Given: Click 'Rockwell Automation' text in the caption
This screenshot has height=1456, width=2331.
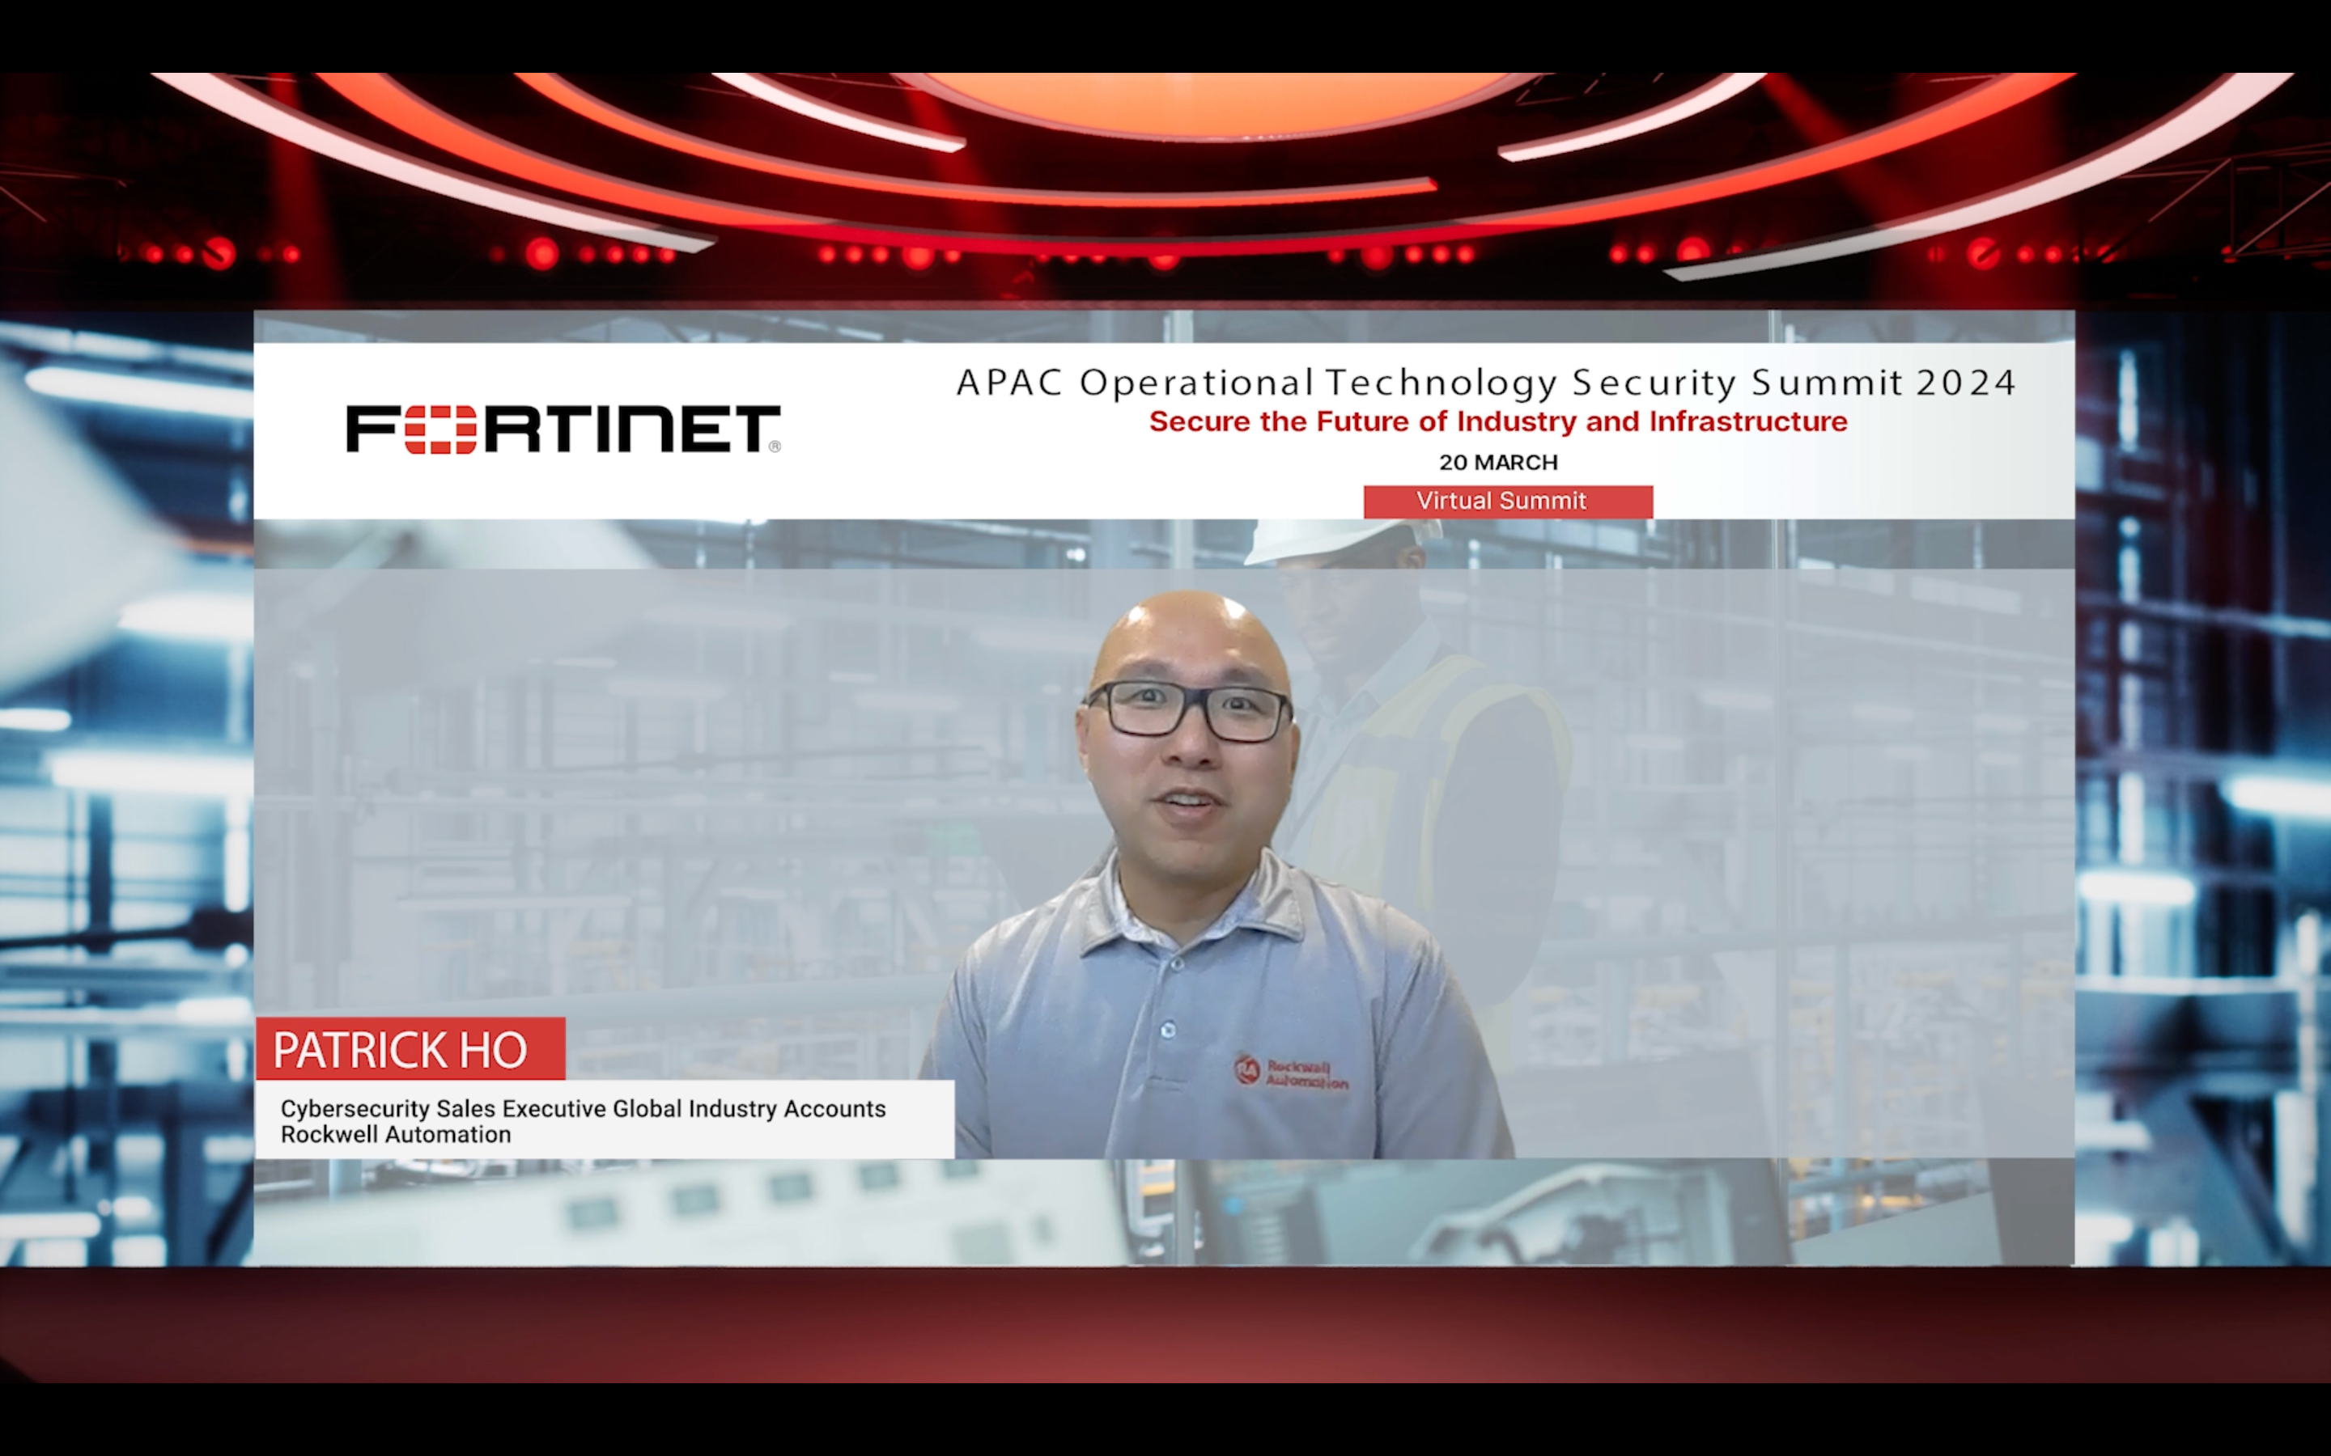Looking at the screenshot, I should 396,1134.
